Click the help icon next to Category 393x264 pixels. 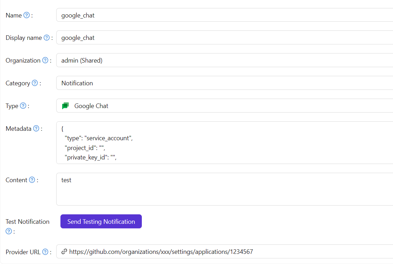[x=34, y=83]
